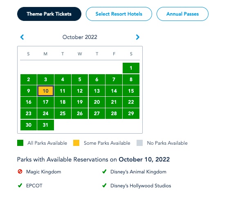Click Disney's Animal Kingdom checkmark icon
This screenshot has height=198, width=249.
pyautogui.click(x=105, y=172)
